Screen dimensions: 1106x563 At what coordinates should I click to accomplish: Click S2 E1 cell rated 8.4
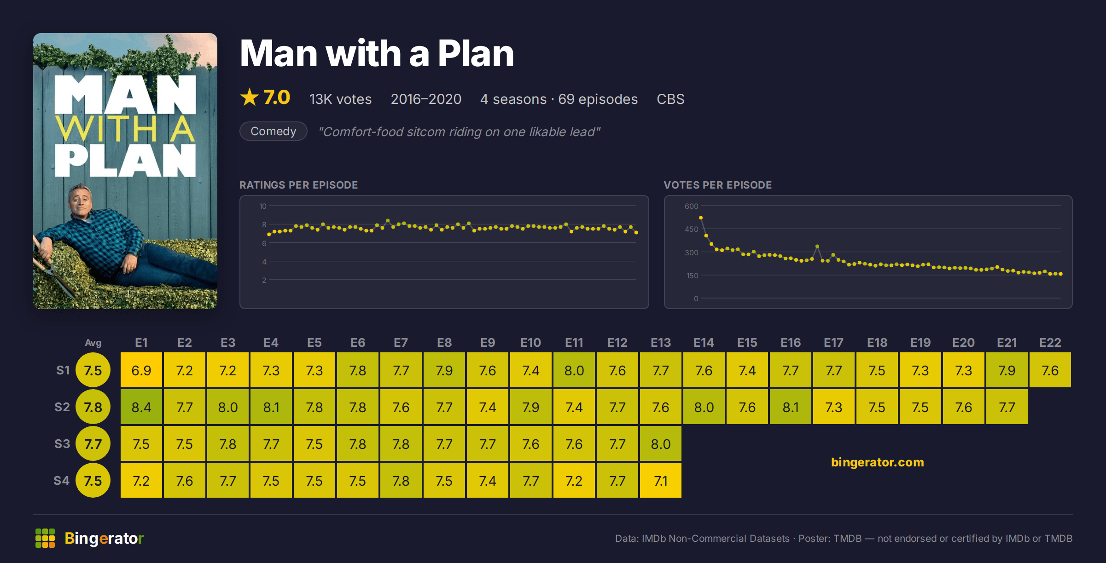click(x=141, y=407)
